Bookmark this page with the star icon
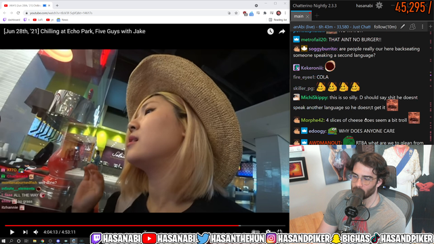The width and height of the screenshot is (434, 244). point(236,13)
